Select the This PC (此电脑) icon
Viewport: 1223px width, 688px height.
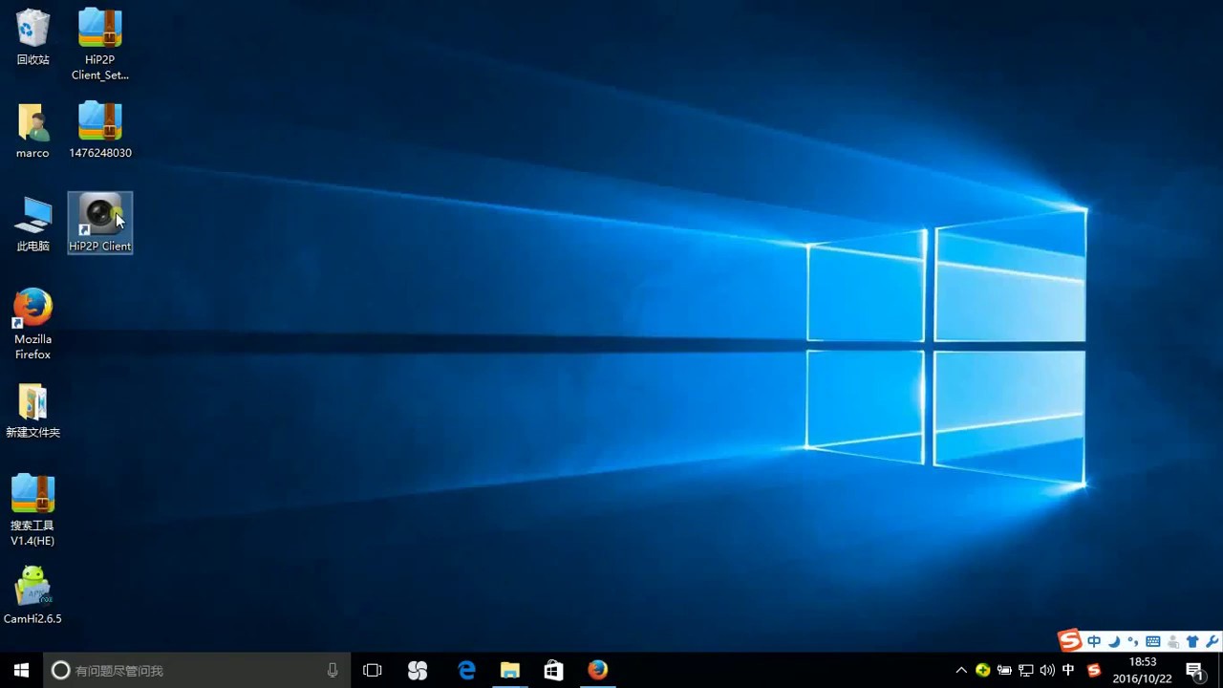(32, 224)
